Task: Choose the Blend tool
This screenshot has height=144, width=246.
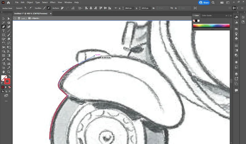Action: pos(9,59)
